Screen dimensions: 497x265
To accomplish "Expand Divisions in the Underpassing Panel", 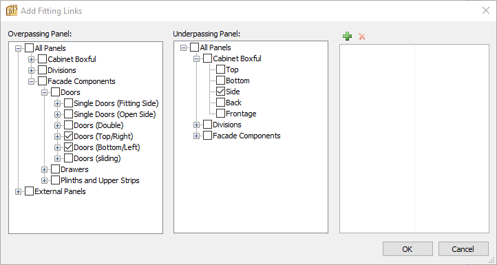I will (x=196, y=125).
